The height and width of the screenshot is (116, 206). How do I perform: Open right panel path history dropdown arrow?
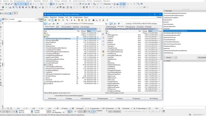pyautogui.click(x=161, y=29)
